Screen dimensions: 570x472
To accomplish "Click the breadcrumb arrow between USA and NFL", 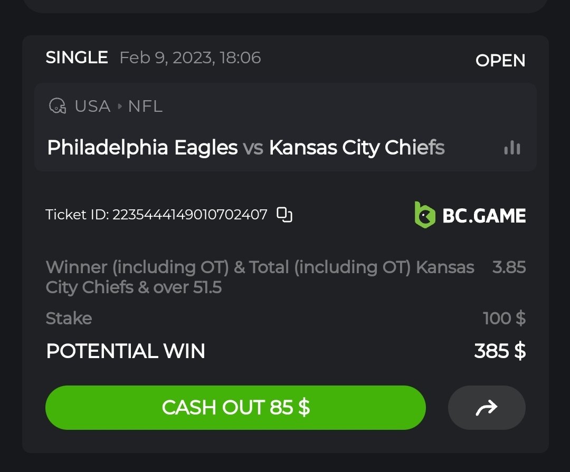I will 119,107.
